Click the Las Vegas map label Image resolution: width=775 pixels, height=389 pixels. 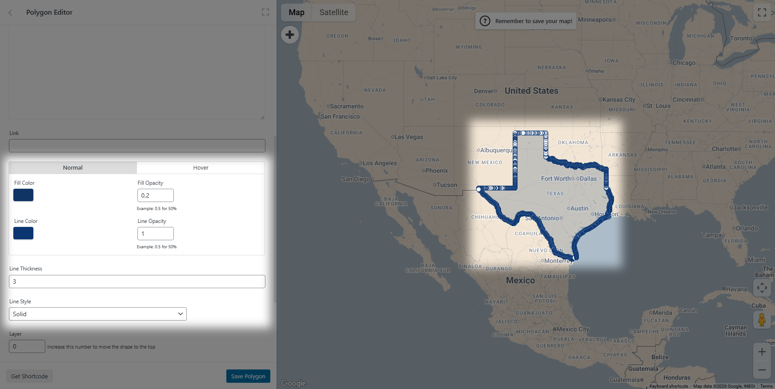coord(409,137)
